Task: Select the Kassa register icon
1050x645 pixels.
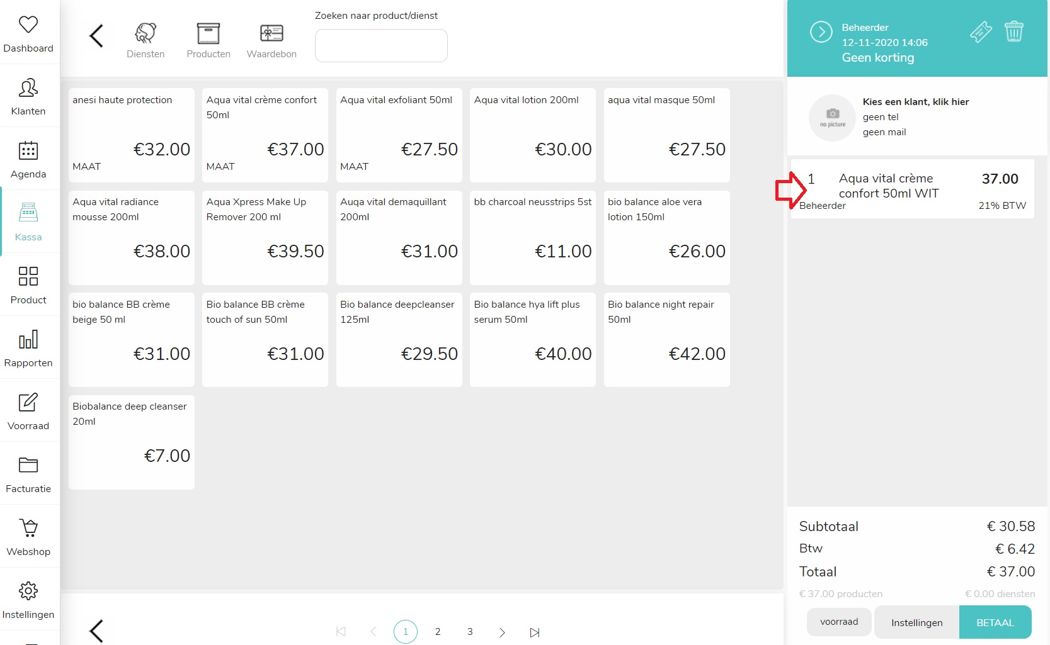Action: tap(28, 213)
